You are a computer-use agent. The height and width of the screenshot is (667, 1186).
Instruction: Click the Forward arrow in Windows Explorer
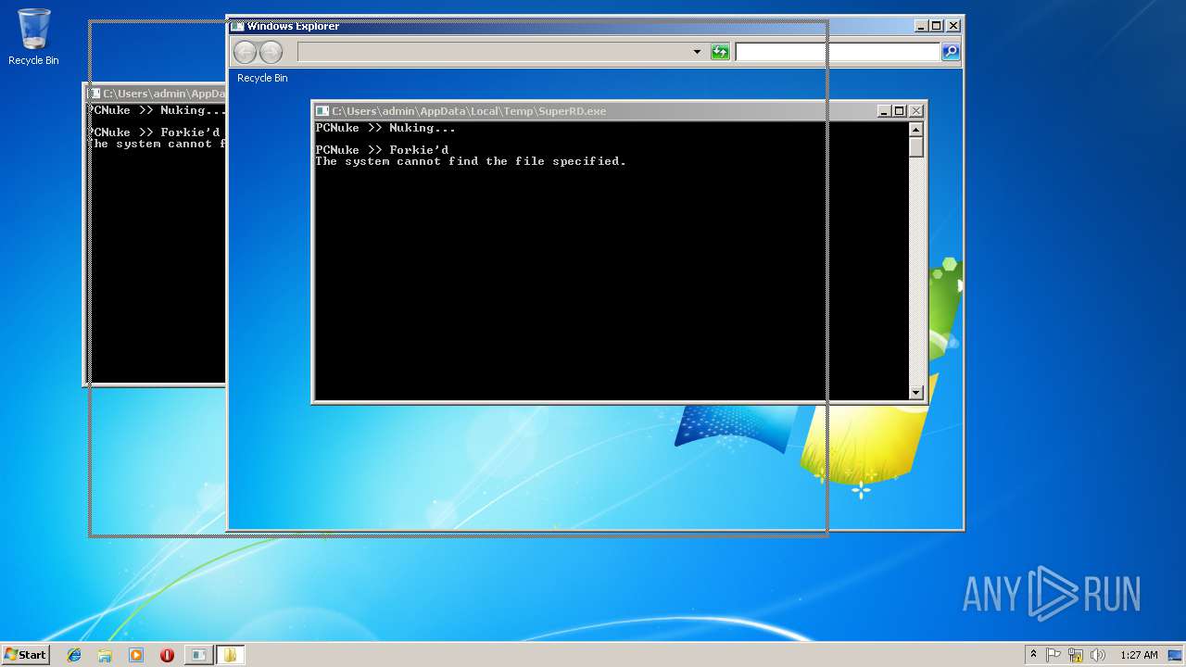pyautogui.click(x=271, y=52)
